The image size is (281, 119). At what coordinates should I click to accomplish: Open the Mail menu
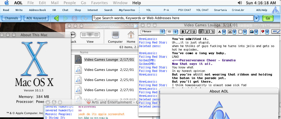(x=55, y=3)
